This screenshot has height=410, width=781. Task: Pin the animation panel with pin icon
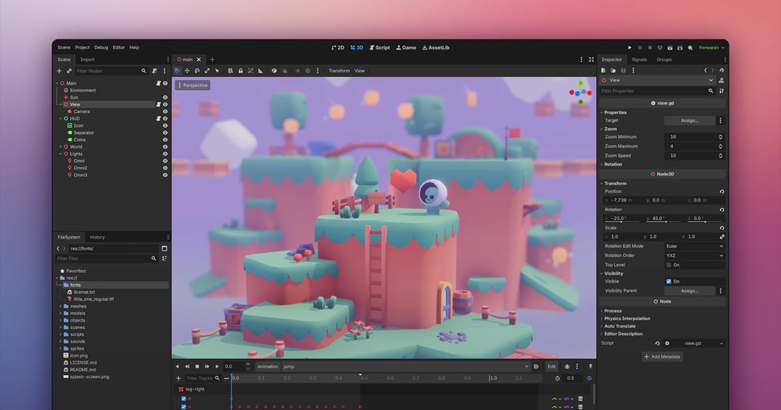(591, 366)
